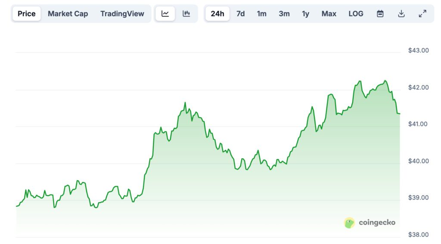Click the download chart data icon

pos(401,14)
